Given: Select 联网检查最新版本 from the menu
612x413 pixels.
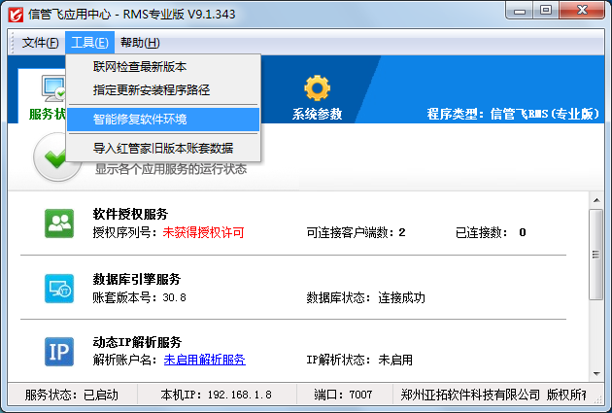Looking at the screenshot, I should click(x=140, y=67).
